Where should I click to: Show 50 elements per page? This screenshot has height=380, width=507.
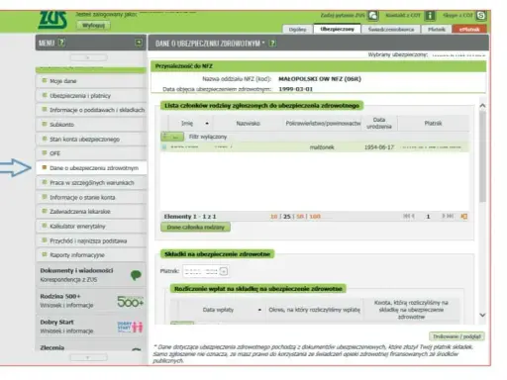[x=300, y=217]
